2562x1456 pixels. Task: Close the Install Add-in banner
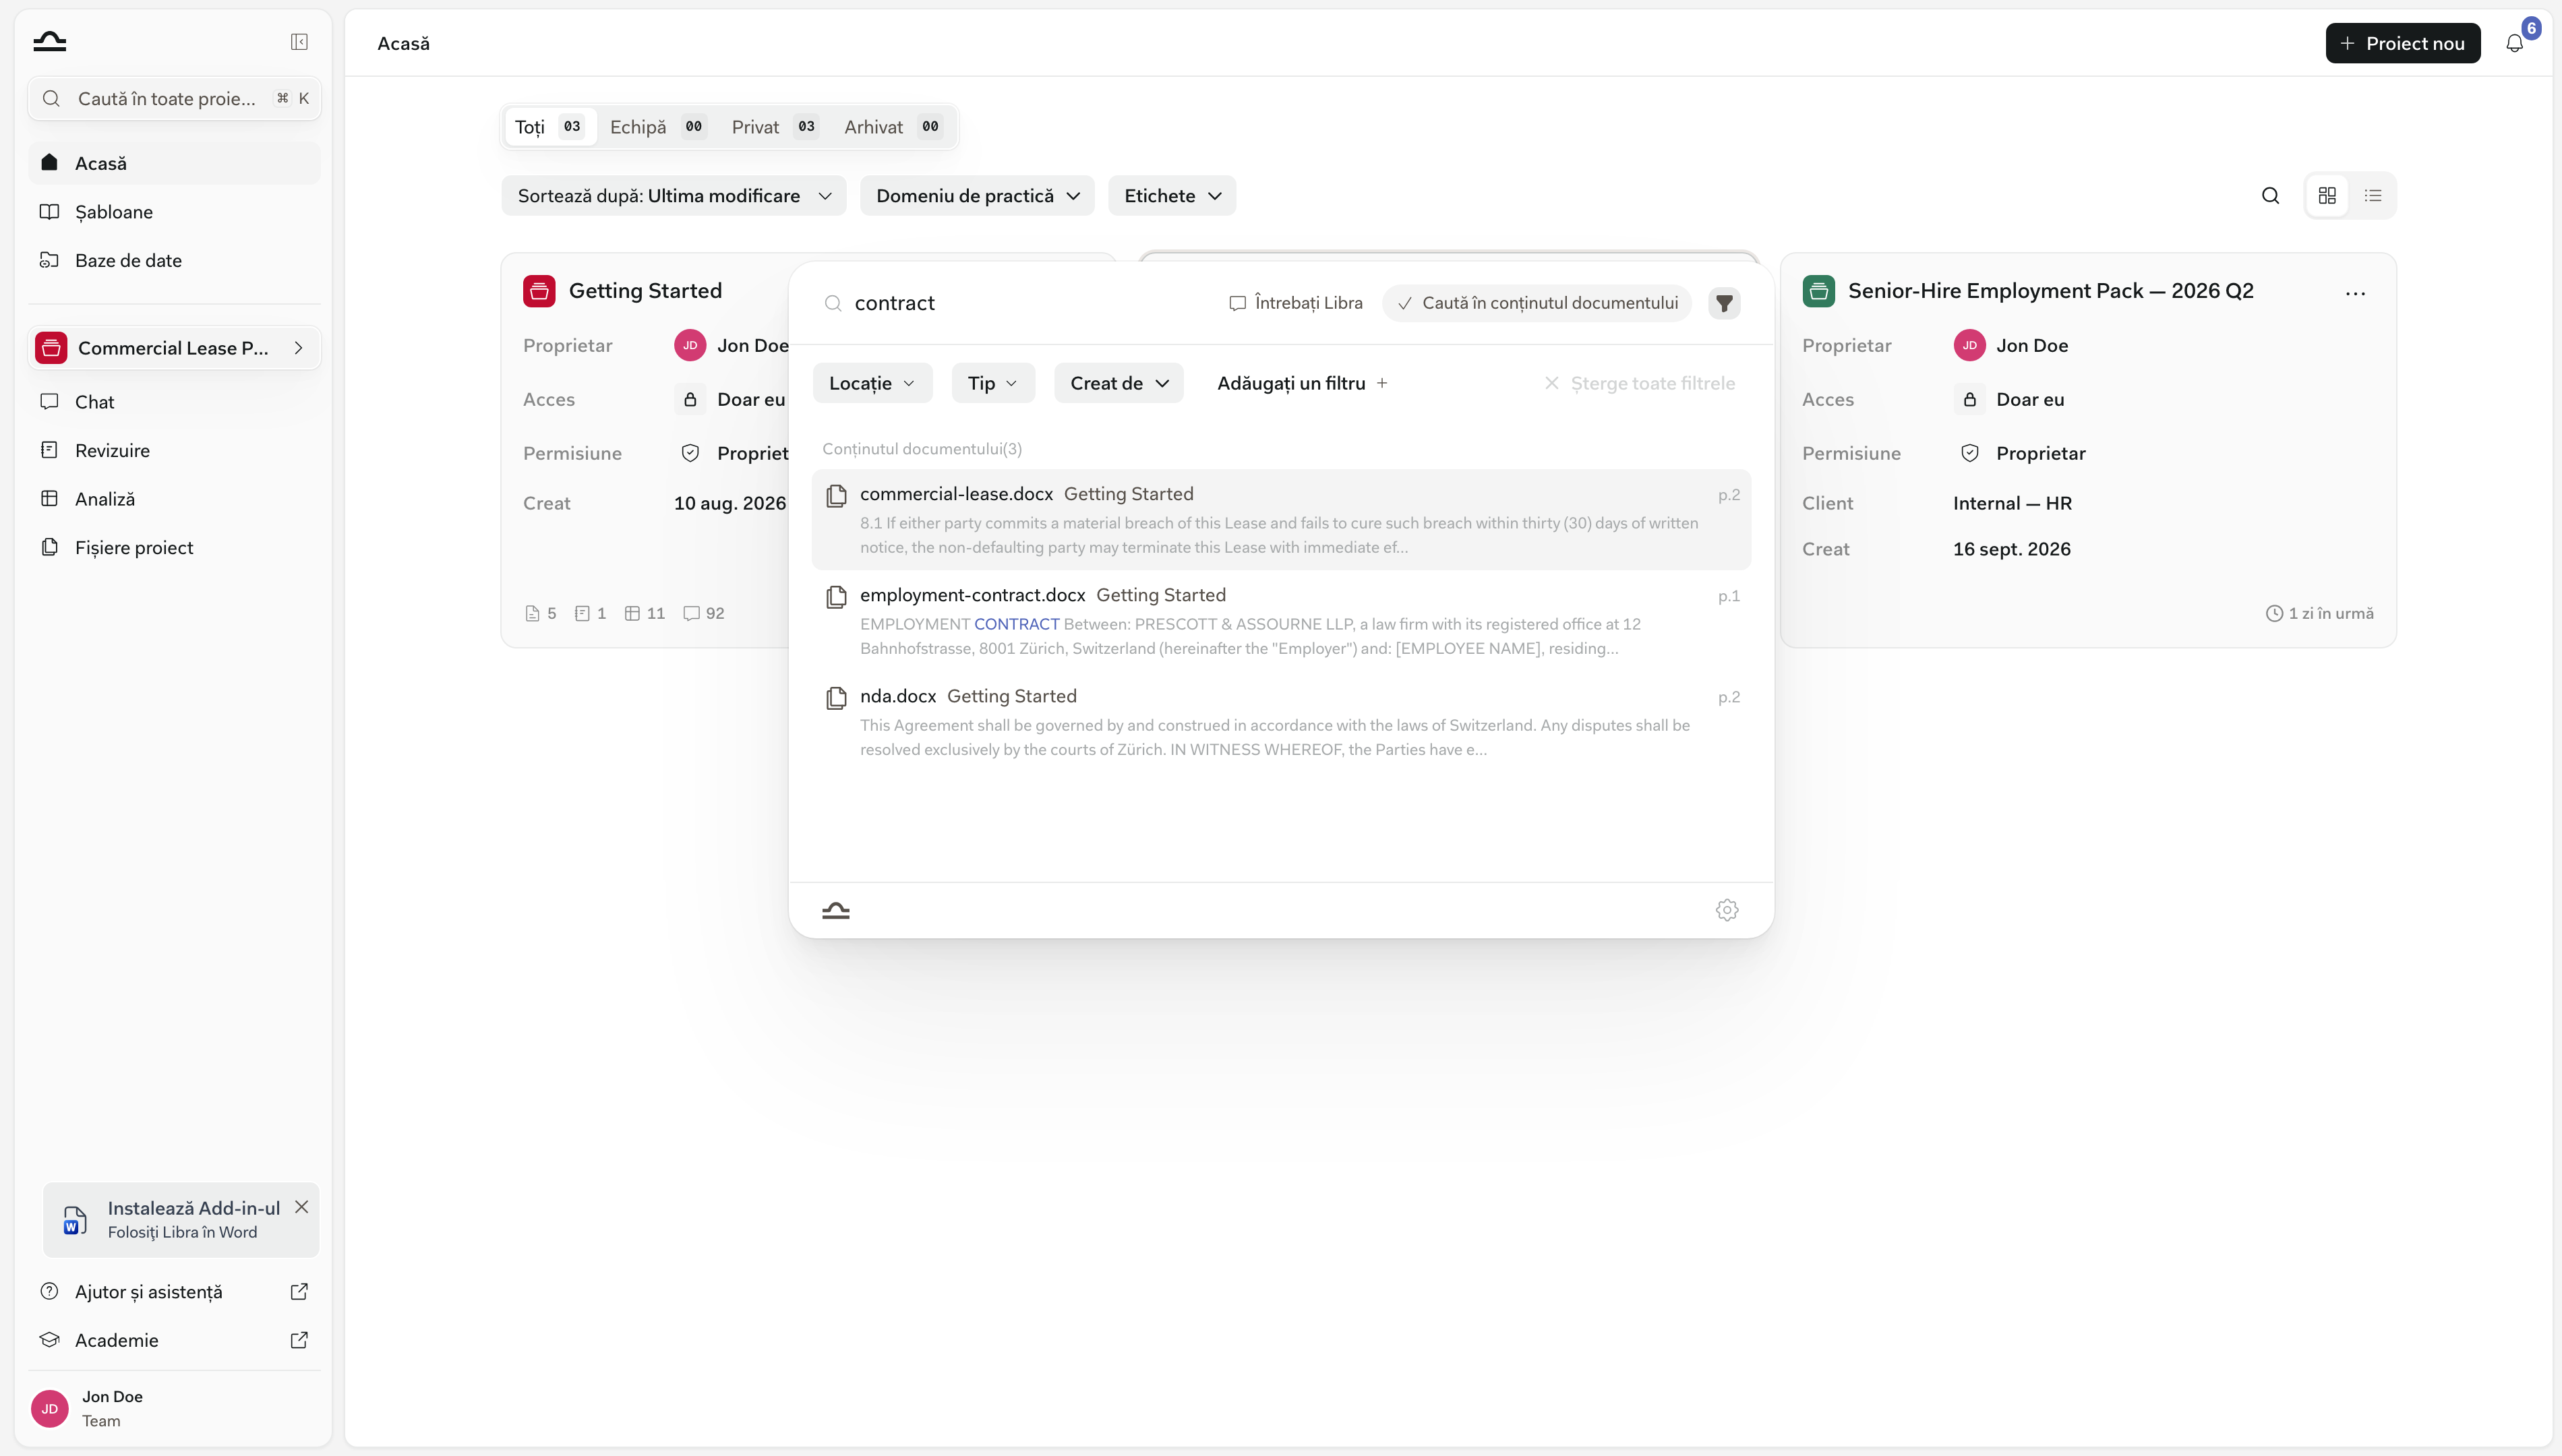pos(301,1207)
